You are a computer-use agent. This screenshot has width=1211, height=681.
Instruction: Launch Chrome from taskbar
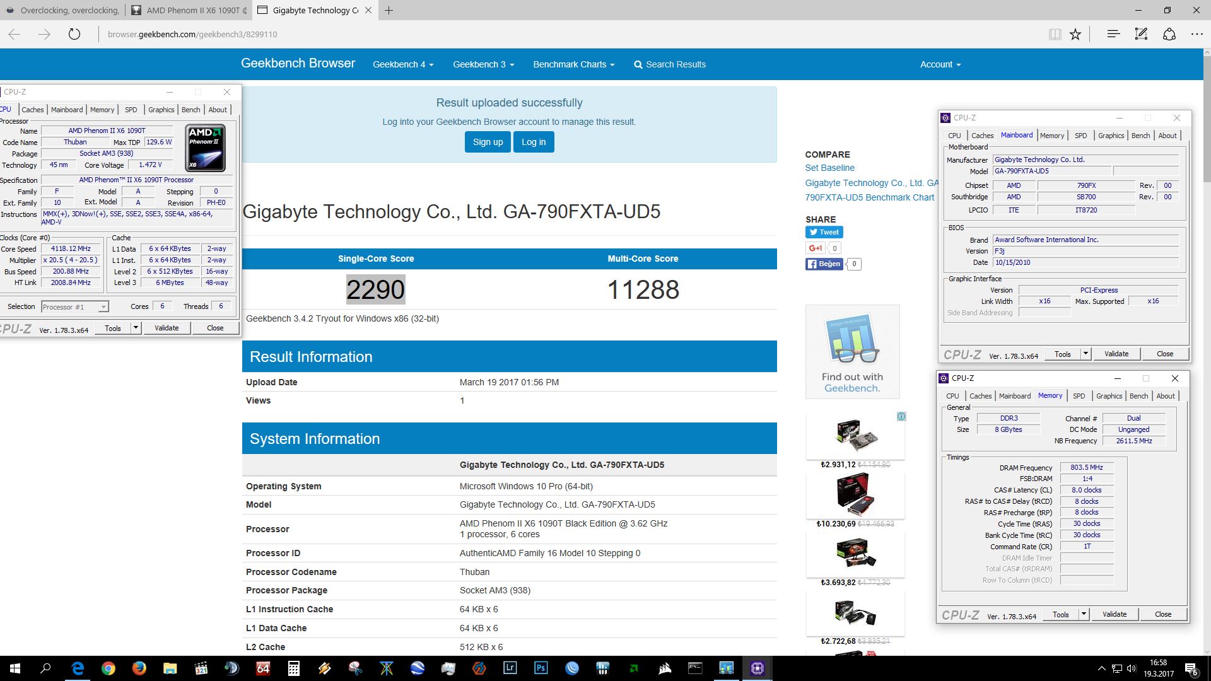coord(108,668)
